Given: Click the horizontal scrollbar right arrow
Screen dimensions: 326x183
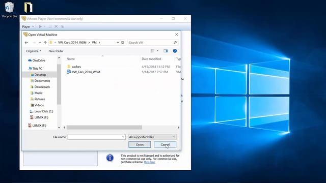Looking at the screenshot, I should 178,128.
